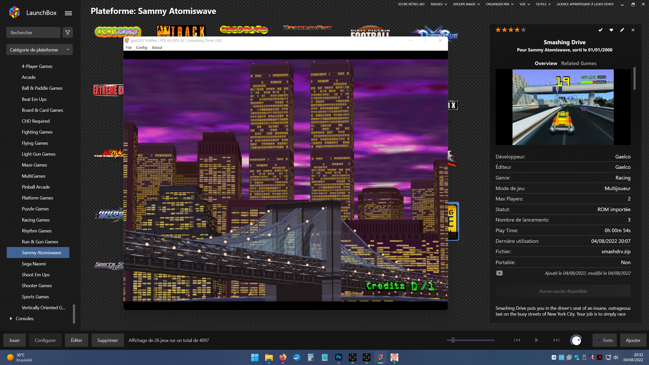Select the Demolish Fist game logo
This screenshot has height=365, width=649.
(x=308, y=27)
